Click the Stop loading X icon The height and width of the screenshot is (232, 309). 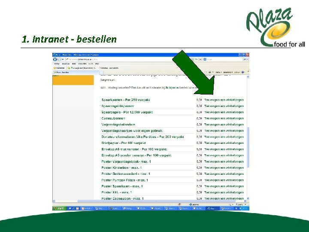tap(200, 59)
